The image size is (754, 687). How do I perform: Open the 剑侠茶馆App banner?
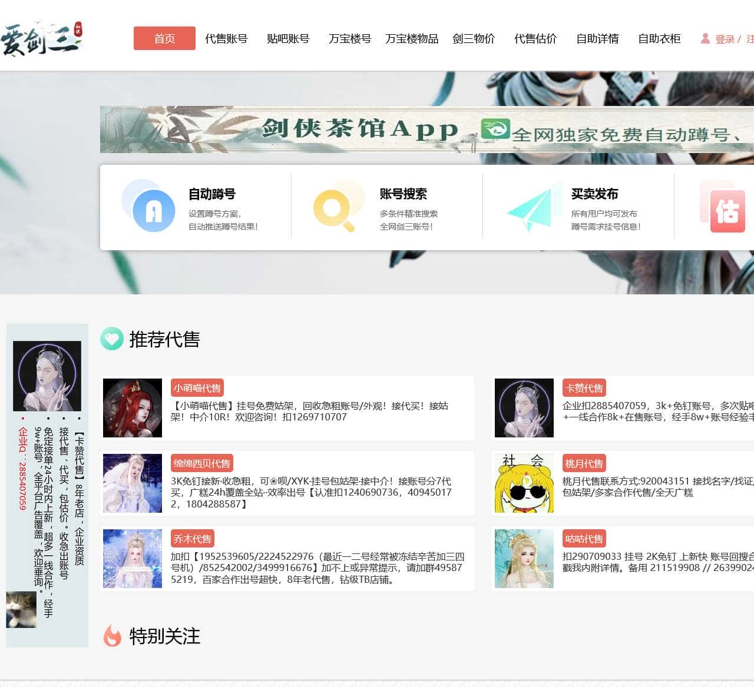tap(427, 130)
